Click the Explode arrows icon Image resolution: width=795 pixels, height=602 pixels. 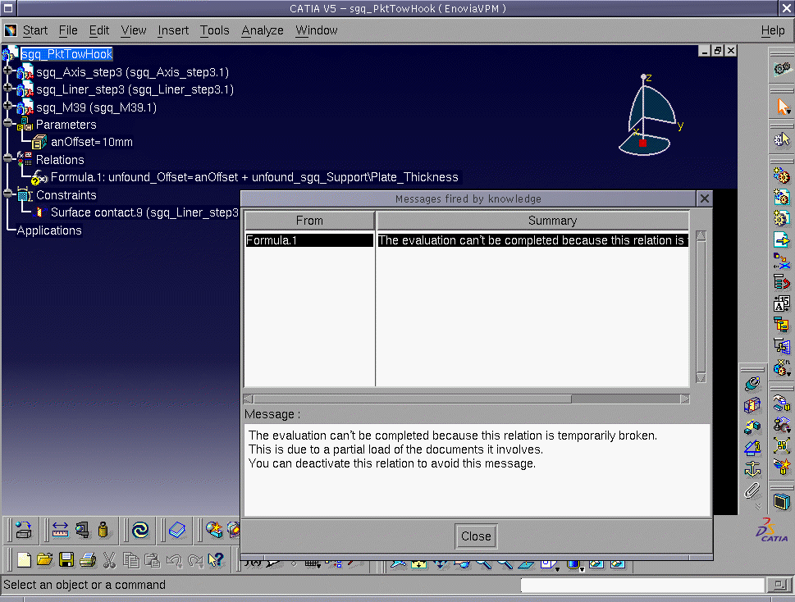point(782,445)
